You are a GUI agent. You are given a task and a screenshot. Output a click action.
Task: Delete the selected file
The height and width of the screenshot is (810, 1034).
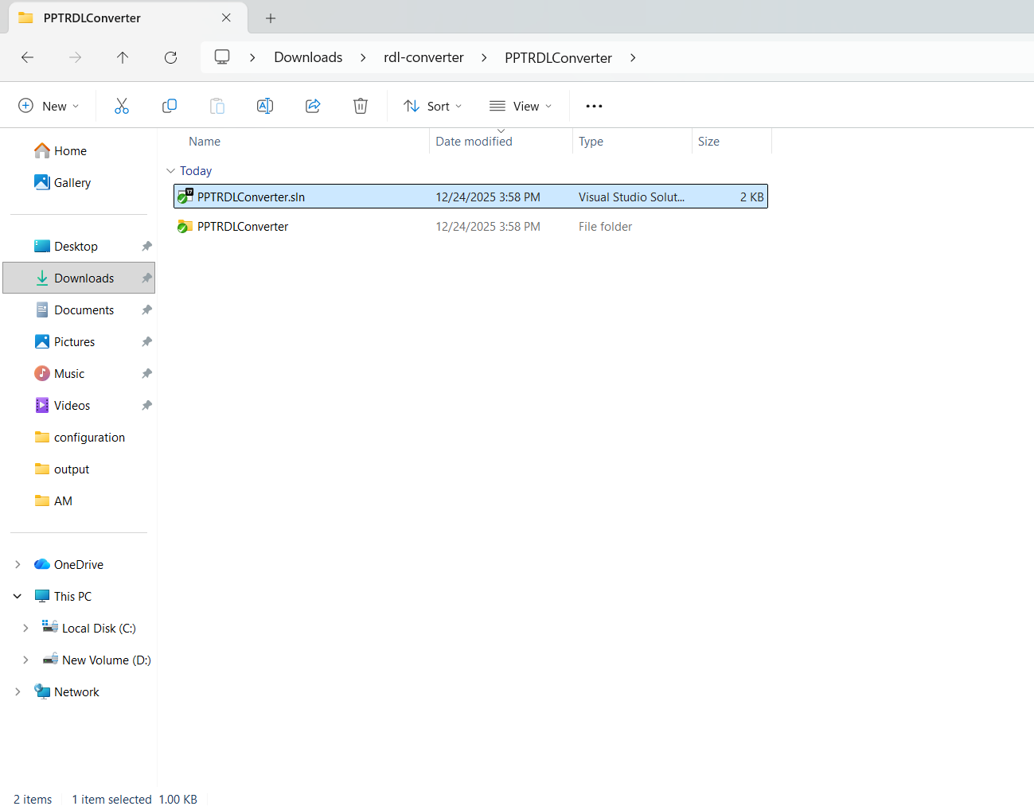click(x=360, y=105)
